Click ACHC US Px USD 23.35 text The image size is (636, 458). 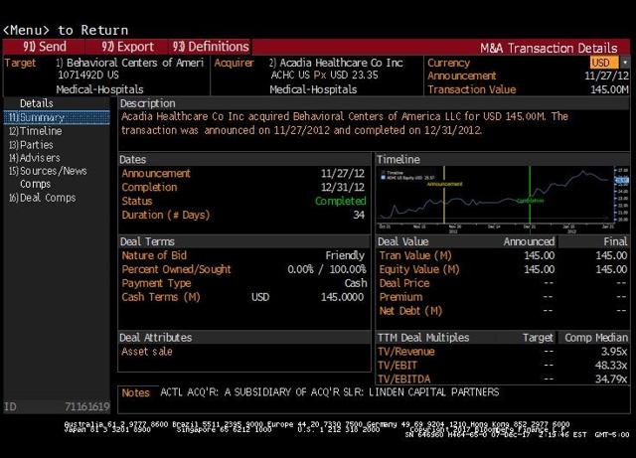click(325, 76)
